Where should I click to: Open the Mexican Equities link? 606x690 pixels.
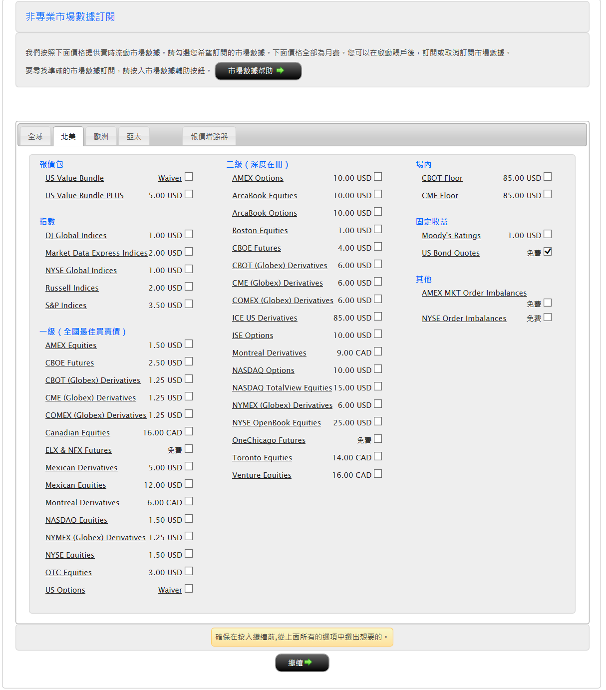coord(75,485)
